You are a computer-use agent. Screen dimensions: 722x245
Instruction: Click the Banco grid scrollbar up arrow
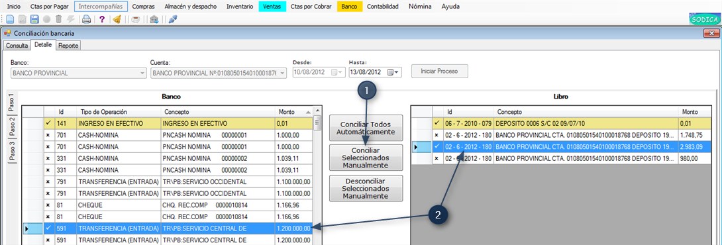[317, 111]
